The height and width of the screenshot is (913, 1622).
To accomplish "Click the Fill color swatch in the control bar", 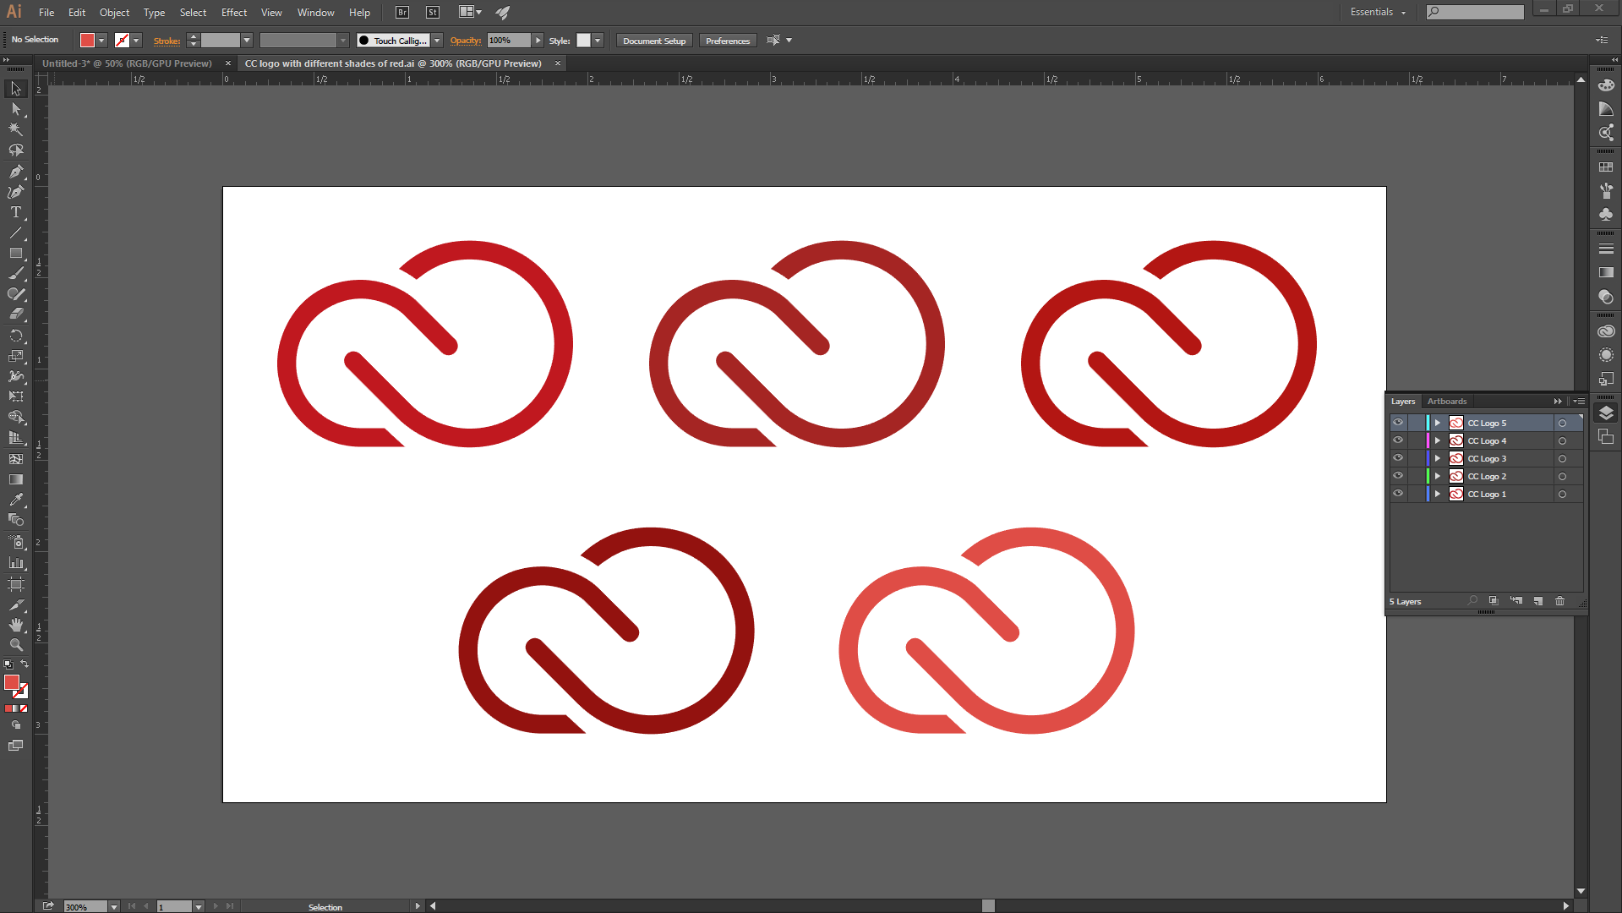I will tap(87, 40).
